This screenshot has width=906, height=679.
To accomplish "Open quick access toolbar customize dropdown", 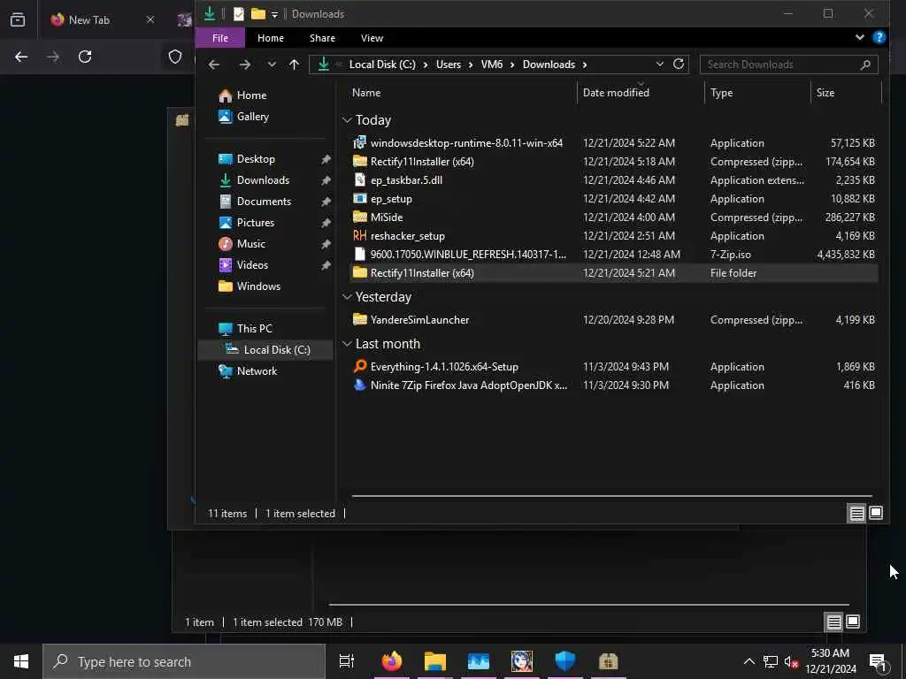I will [275, 14].
